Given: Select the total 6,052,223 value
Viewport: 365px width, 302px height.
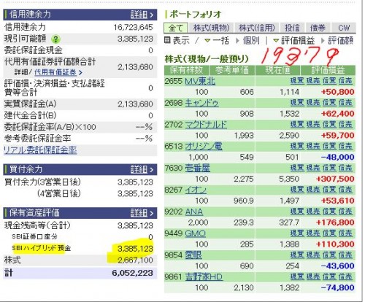Looking at the screenshot, I should click(x=132, y=273).
